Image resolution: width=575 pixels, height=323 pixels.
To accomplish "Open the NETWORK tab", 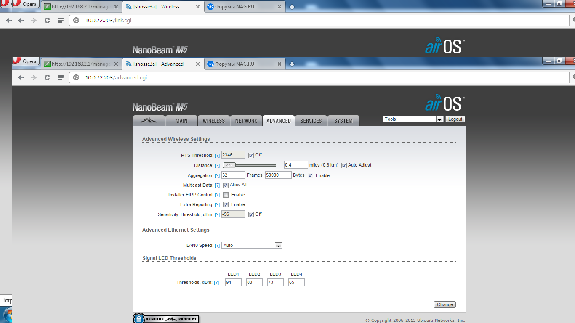I will (246, 121).
